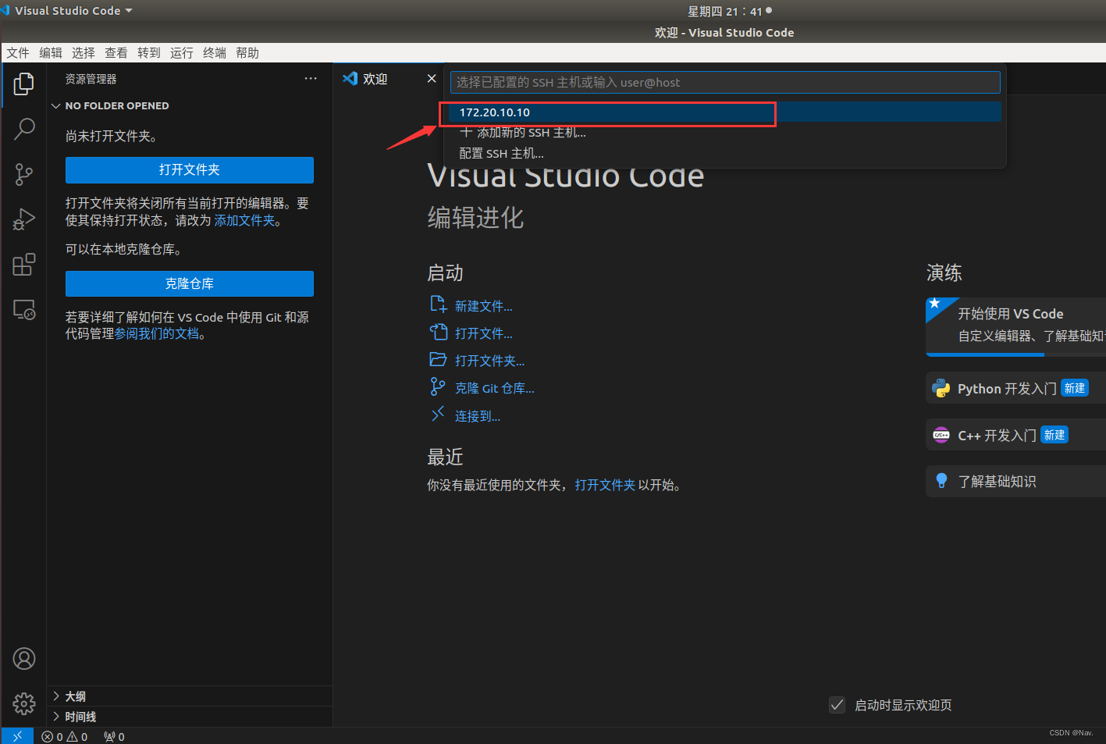Click the 打开文件... link
The height and width of the screenshot is (744, 1106).
tap(484, 333)
